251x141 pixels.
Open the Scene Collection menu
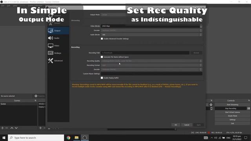[35, 5]
